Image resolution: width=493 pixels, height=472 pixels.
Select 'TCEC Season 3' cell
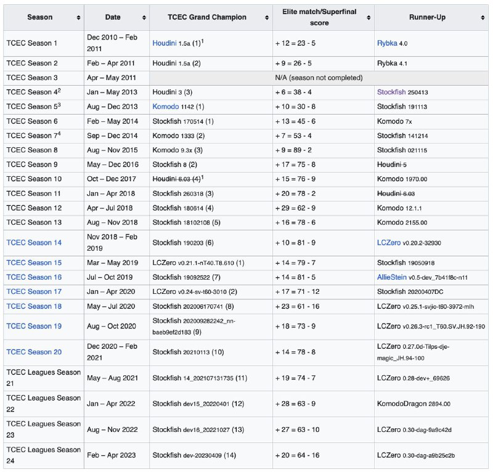(x=44, y=78)
